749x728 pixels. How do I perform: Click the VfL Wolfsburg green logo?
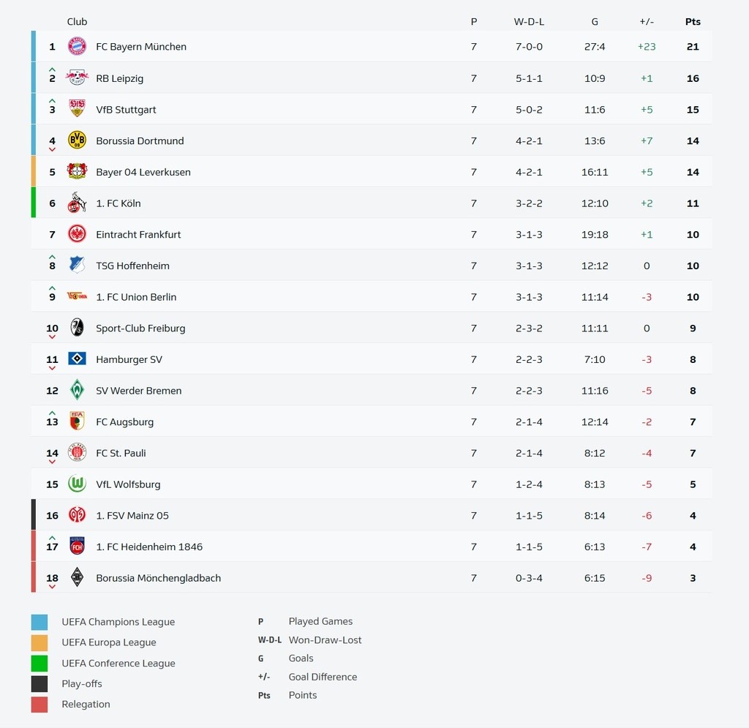77,484
